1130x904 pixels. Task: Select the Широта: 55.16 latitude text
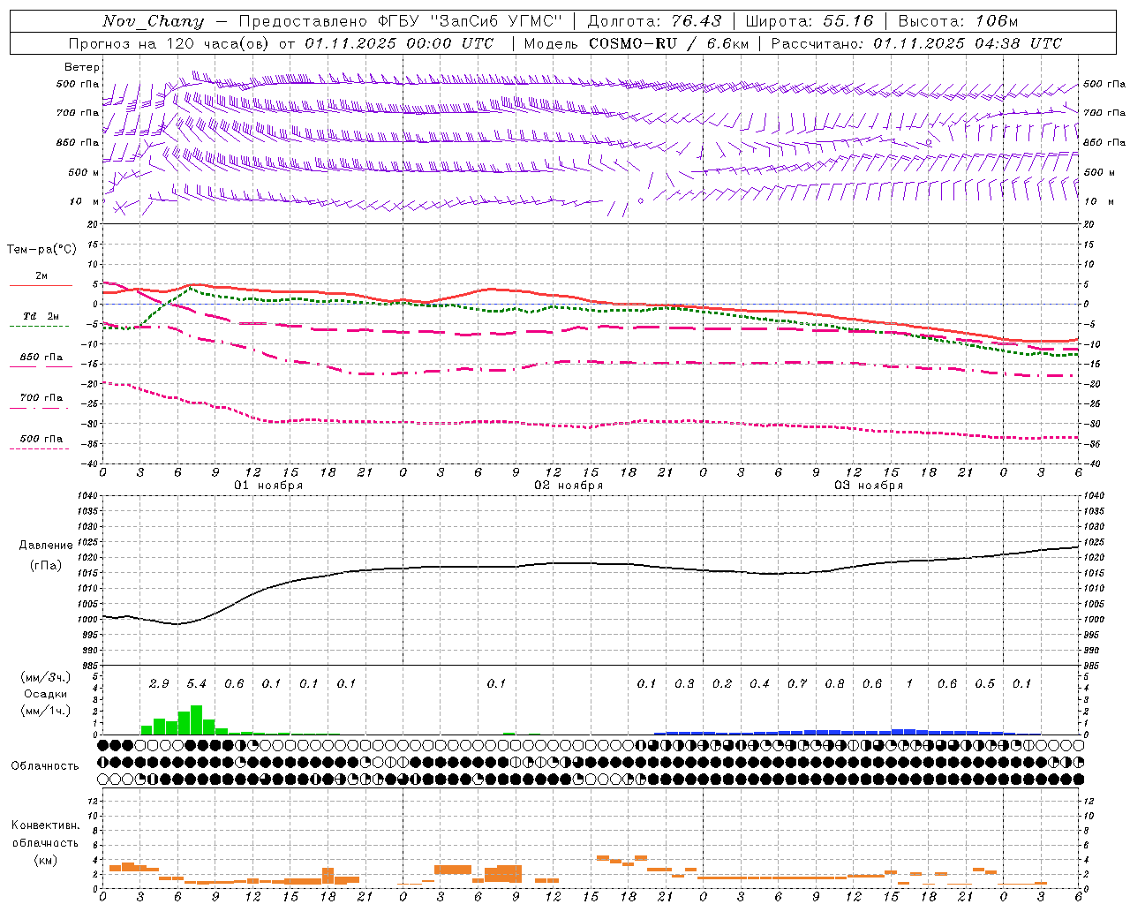tap(810, 21)
